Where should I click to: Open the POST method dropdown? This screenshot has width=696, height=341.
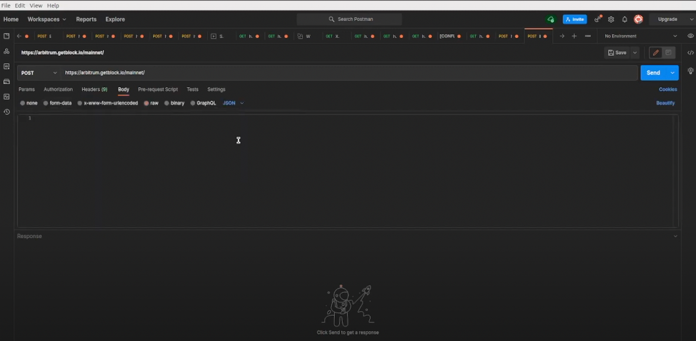39,73
